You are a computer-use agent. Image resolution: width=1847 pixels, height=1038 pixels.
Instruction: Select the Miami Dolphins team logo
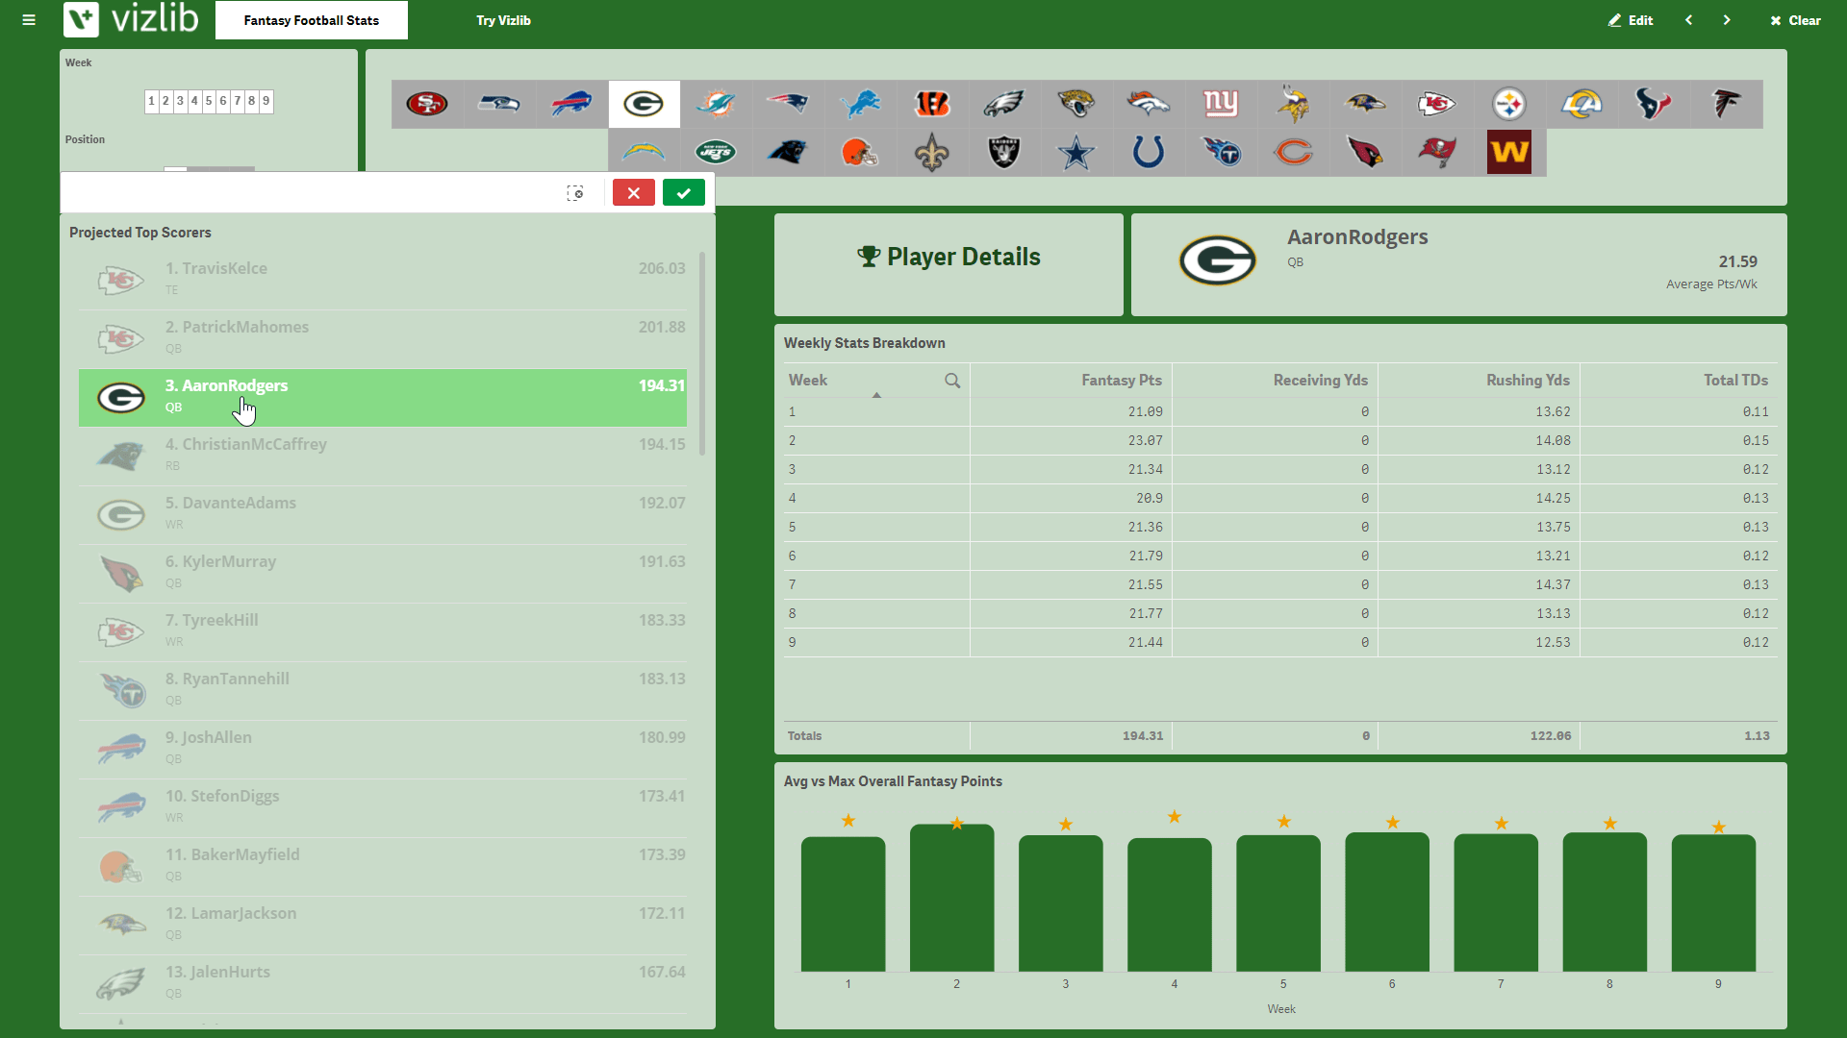point(716,104)
